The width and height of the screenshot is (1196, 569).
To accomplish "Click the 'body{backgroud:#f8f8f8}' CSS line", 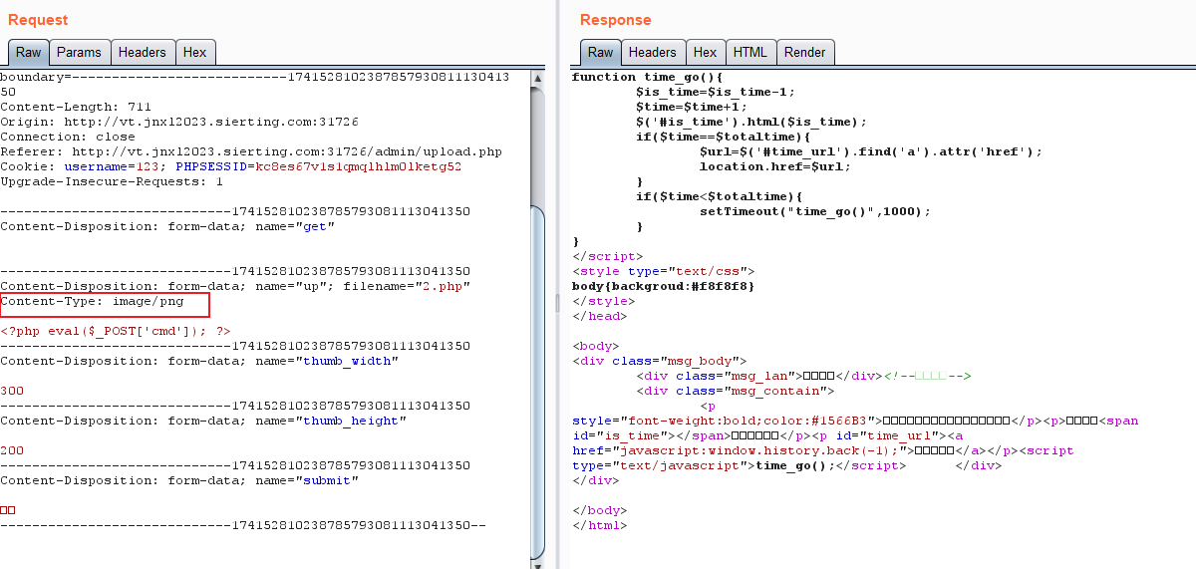I will tap(664, 286).
